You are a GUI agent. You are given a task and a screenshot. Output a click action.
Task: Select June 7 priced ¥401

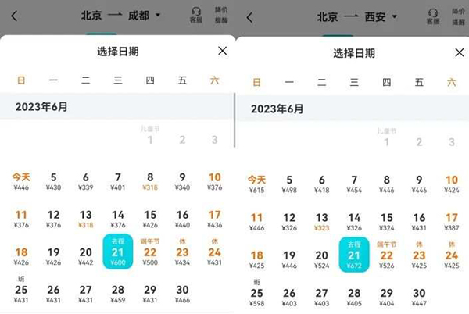click(x=118, y=181)
